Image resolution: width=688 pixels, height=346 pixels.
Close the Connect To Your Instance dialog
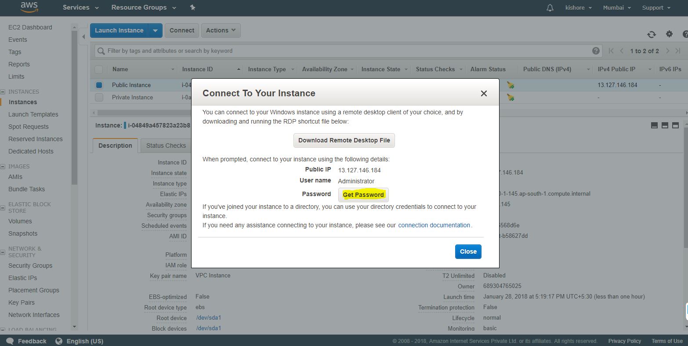[x=484, y=93]
